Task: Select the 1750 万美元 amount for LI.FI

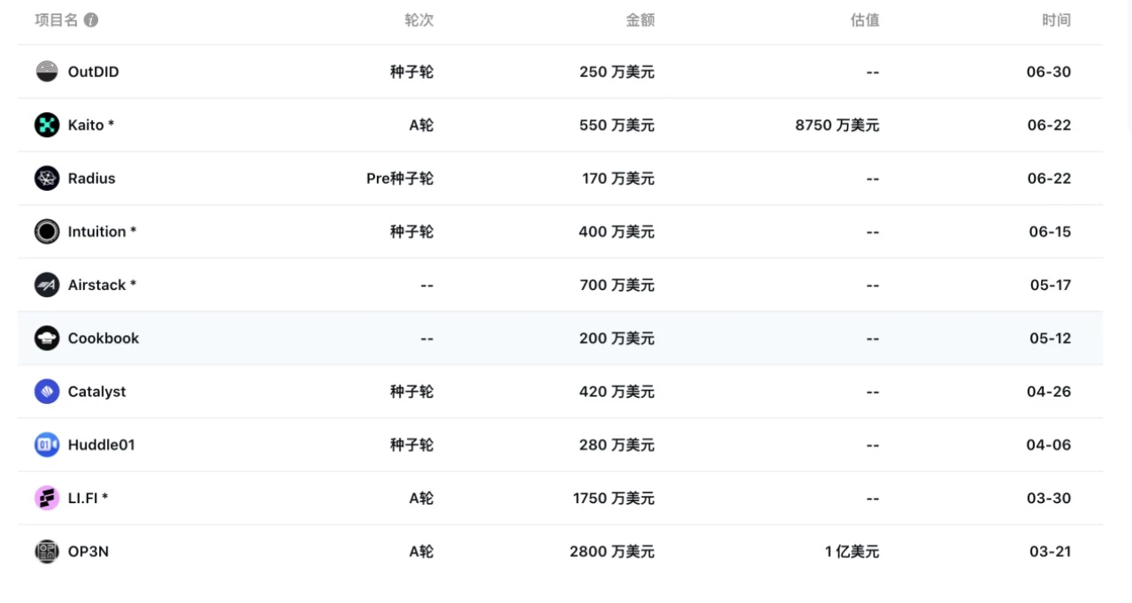Action: [x=614, y=498]
